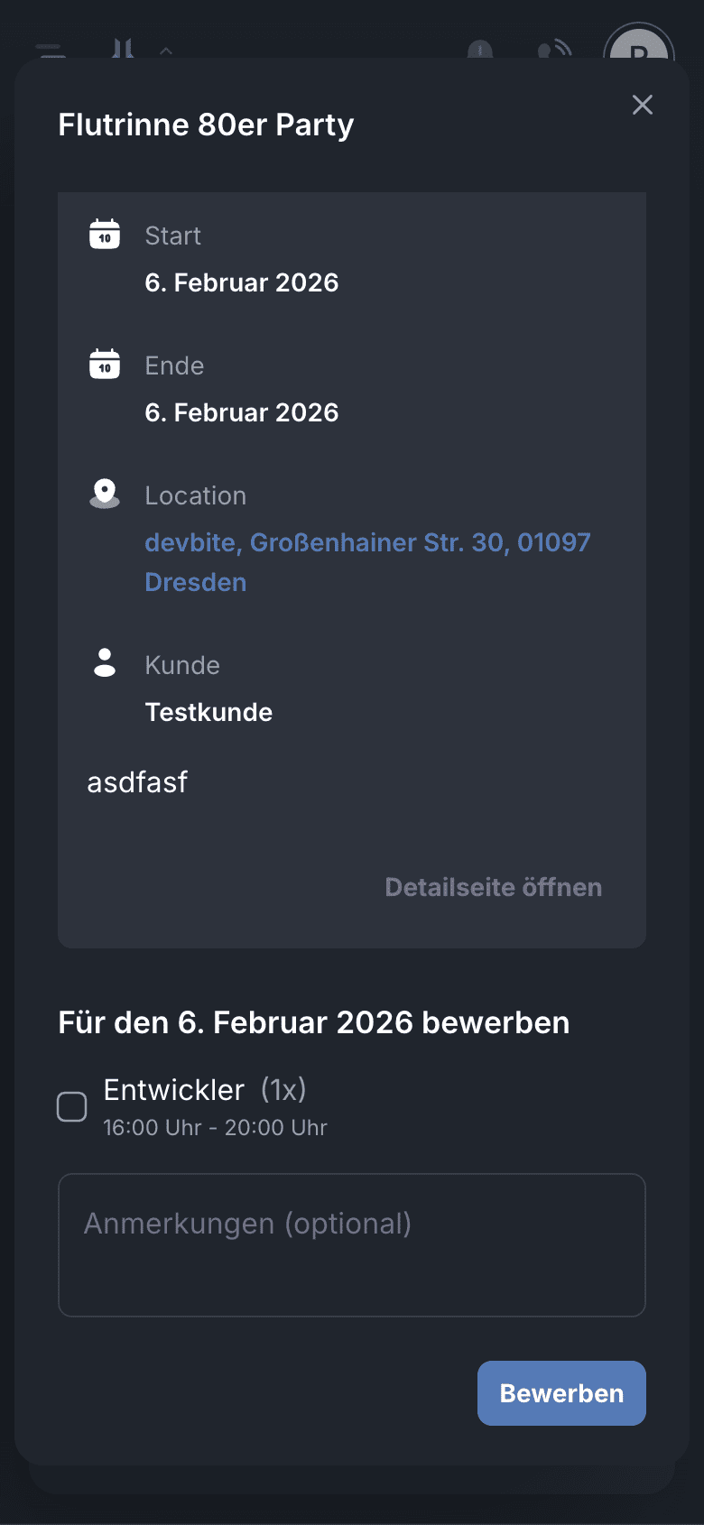Click the calendar icon beside Start
The height and width of the screenshot is (1525, 704).
[x=105, y=235]
